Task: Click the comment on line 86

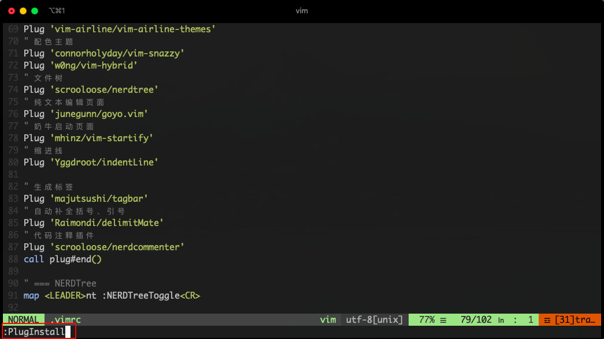Action: tap(58, 235)
